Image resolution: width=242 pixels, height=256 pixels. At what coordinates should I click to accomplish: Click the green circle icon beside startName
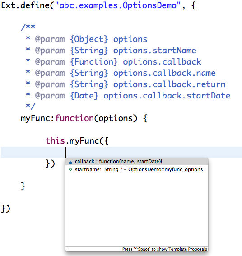[70, 169]
